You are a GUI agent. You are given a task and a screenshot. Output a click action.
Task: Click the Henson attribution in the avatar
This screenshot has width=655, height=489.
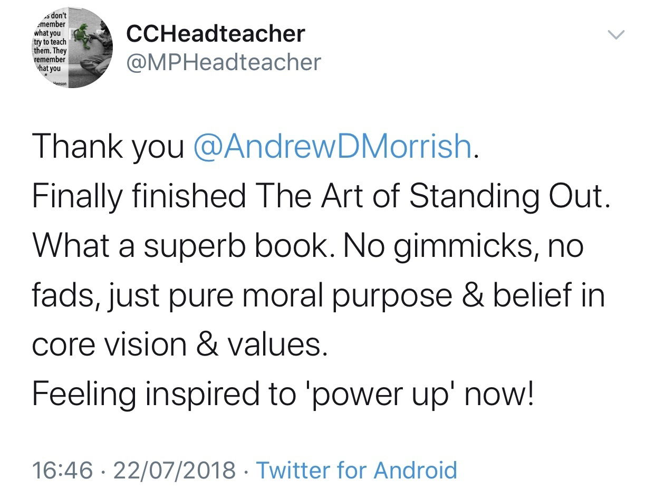pyautogui.click(x=63, y=83)
